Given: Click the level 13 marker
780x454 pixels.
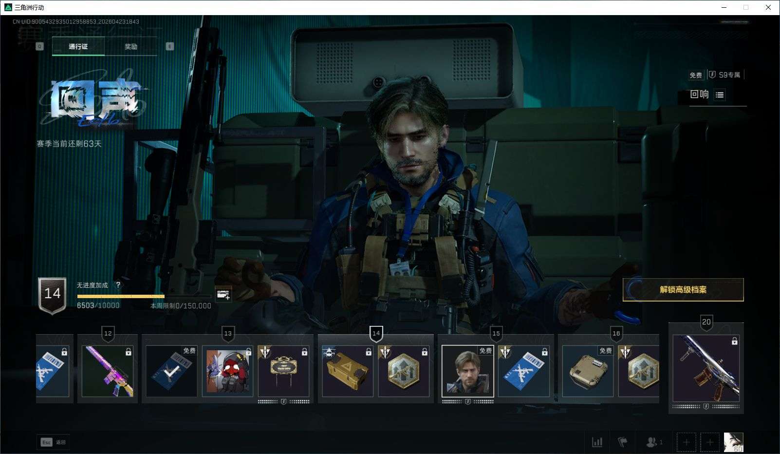Looking at the screenshot, I should pyautogui.click(x=228, y=334).
